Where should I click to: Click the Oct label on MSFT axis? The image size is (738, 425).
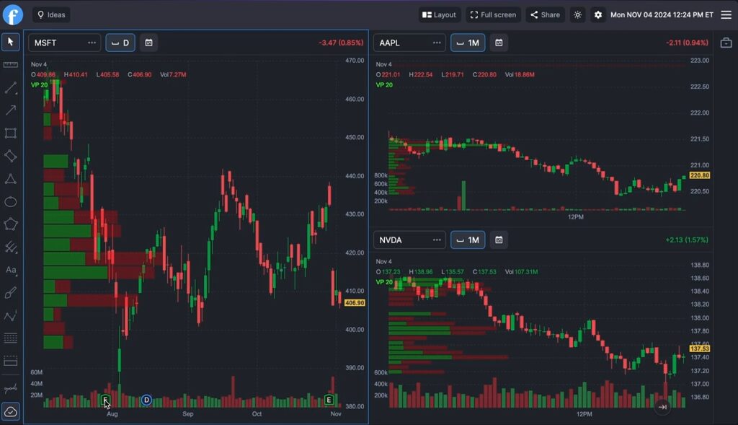tap(257, 413)
